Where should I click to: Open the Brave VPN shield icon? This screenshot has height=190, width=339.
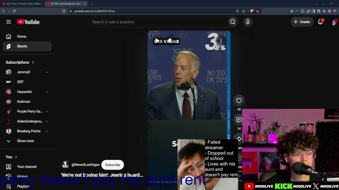pos(329,11)
